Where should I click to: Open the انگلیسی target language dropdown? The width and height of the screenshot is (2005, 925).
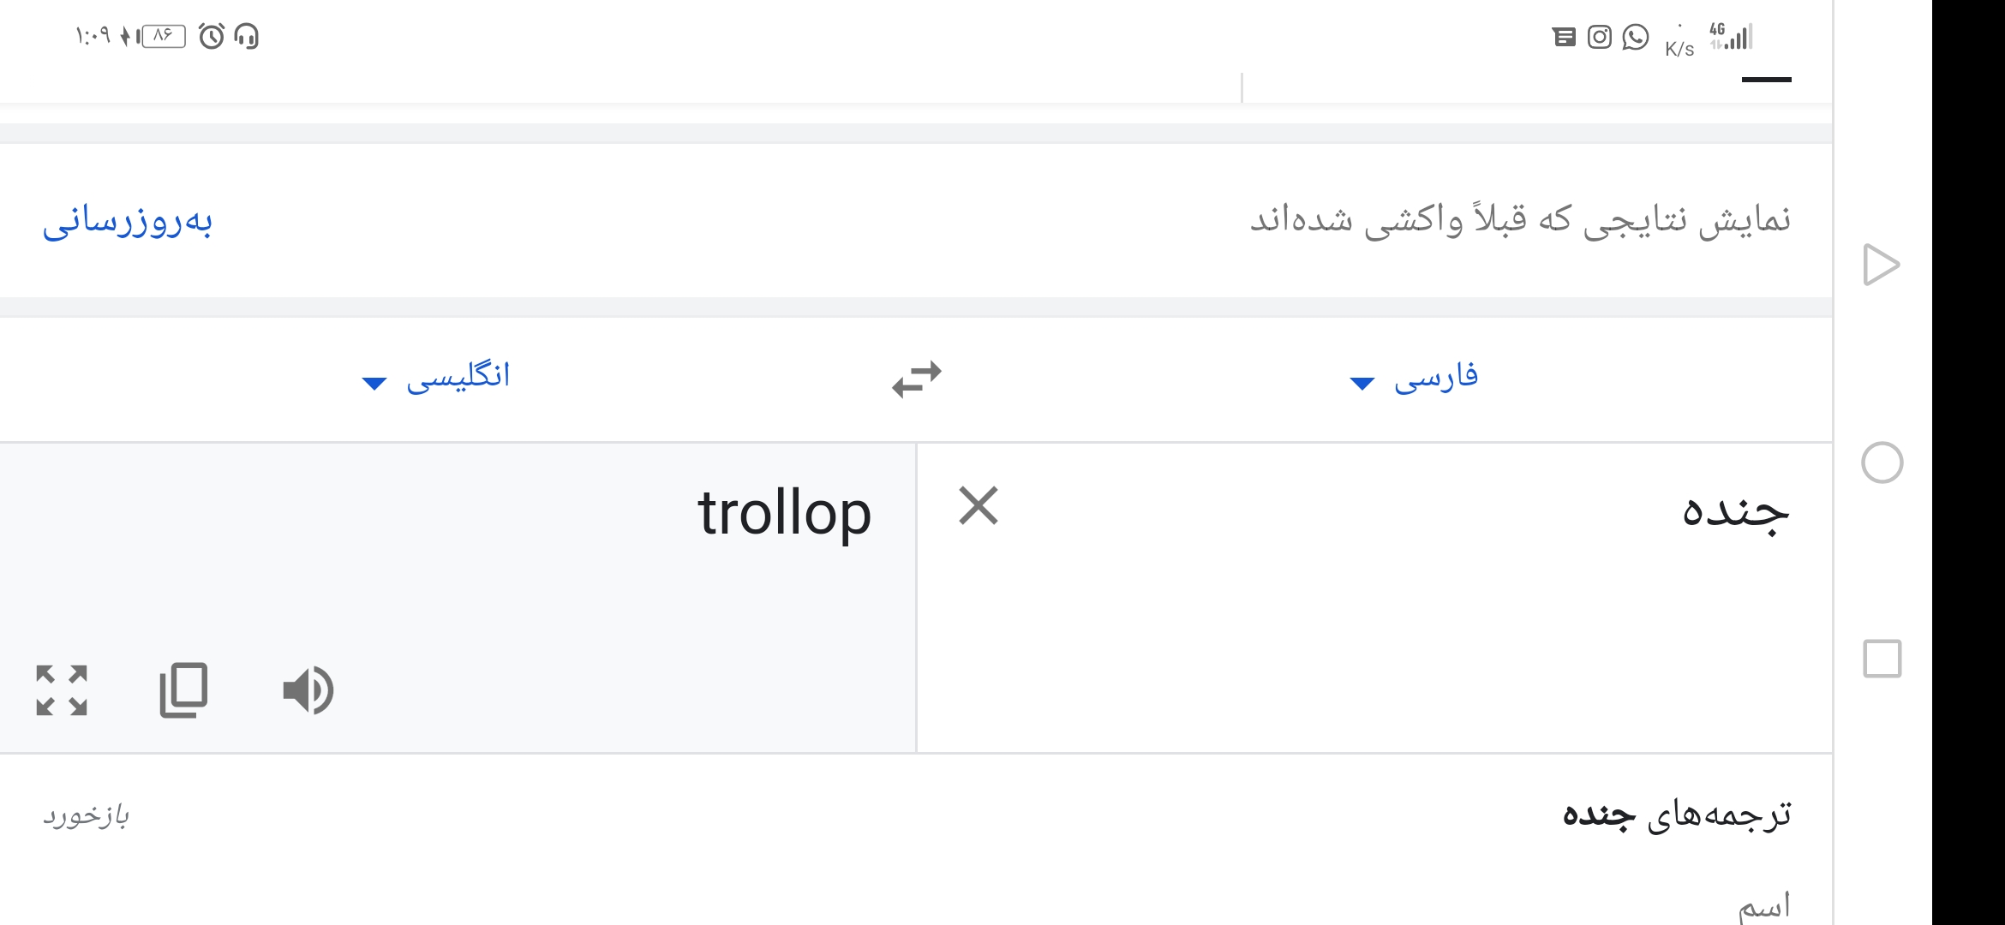[437, 377]
